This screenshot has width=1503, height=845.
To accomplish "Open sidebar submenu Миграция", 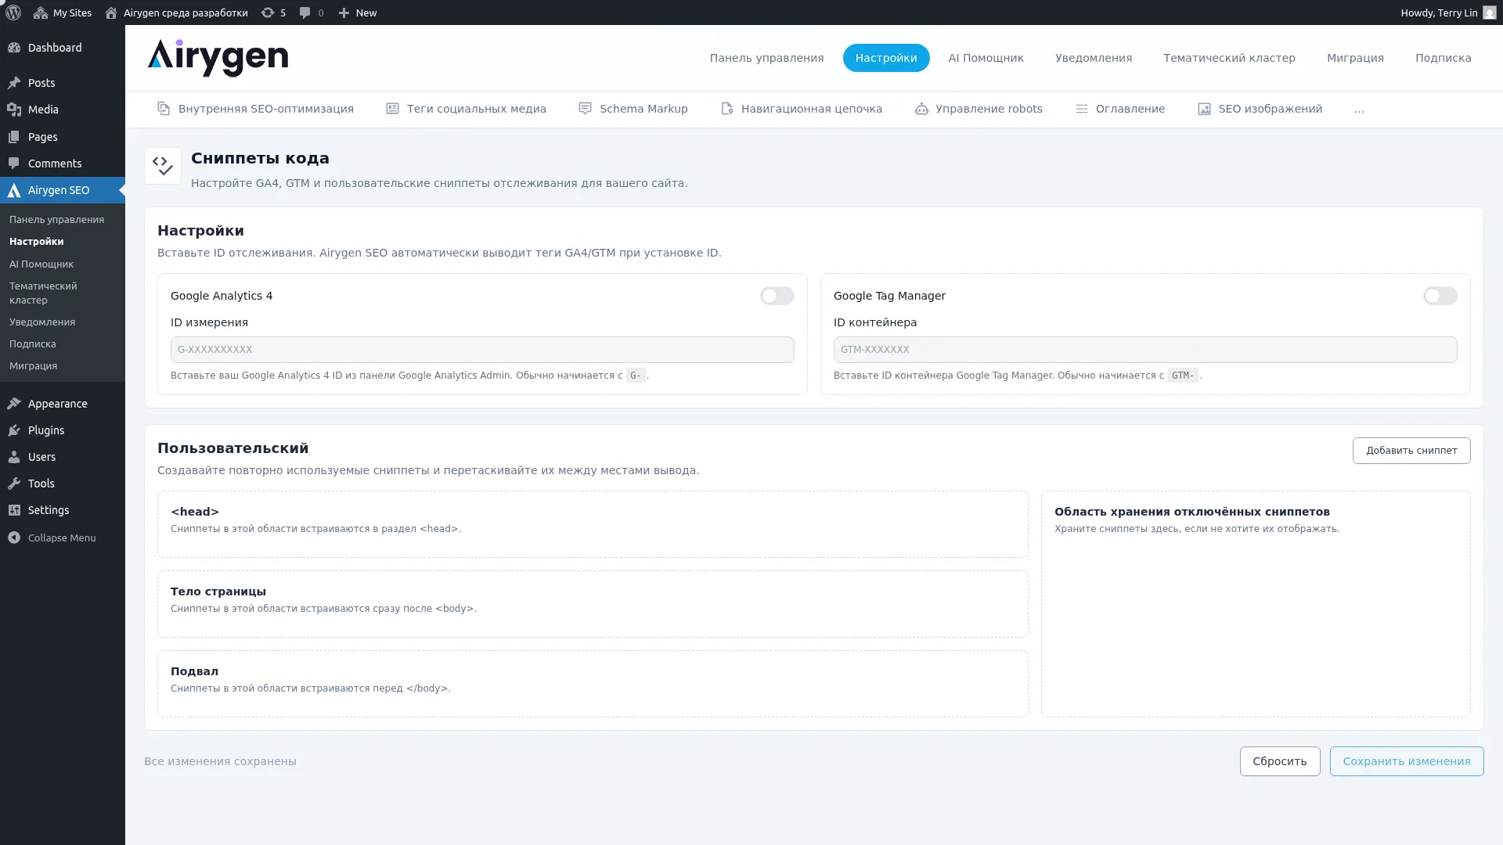I will [63, 366].
